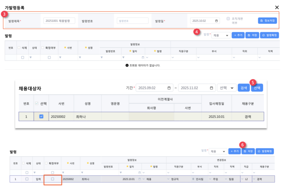Open the calendar icon in the 발령일 field
Viewport: 281px width, 188px height.
coord(217,21)
